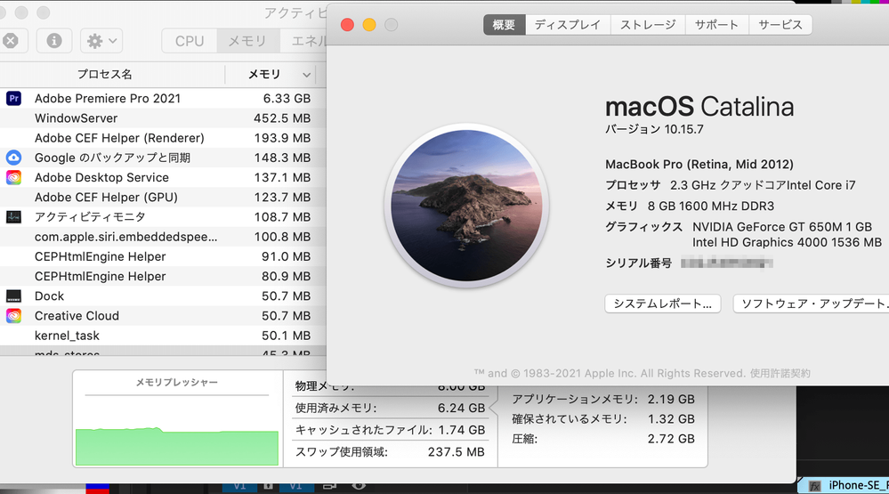Toggle sort order on the メモリ column header

click(x=271, y=74)
